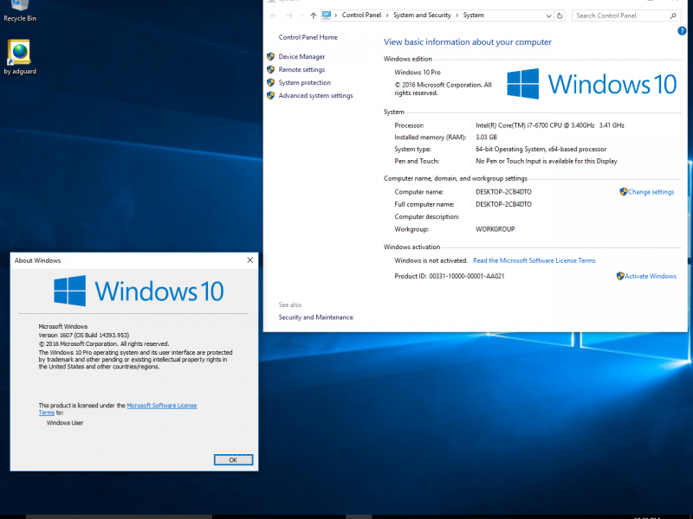Focus the Search Control Panel field
The image size is (693, 519).
pyautogui.click(x=625, y=16)
